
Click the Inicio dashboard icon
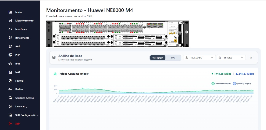point(10,12)
